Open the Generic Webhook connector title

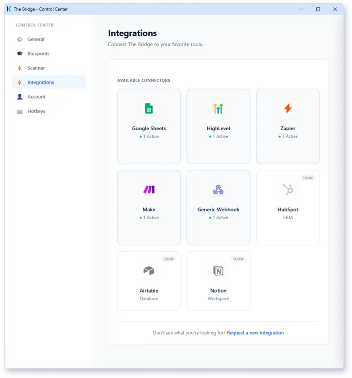click(x=218, y=209)
